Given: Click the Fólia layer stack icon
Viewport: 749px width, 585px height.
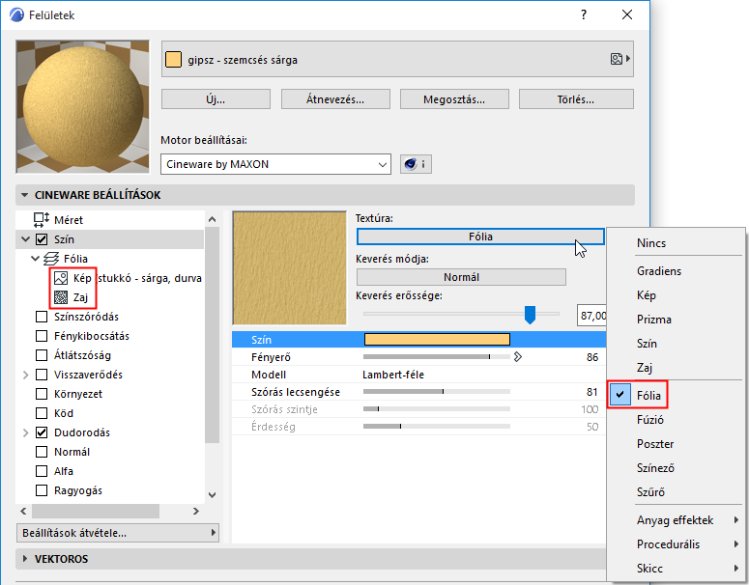Looking at the screenshot, I should [51, 259].
